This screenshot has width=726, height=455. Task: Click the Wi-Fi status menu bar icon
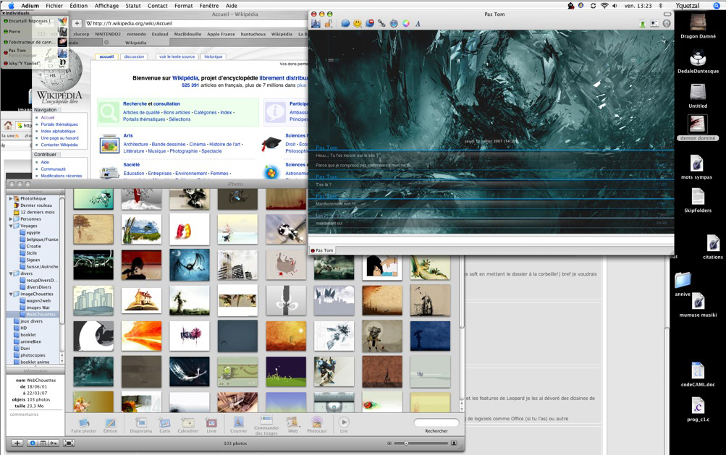(604, 6)
